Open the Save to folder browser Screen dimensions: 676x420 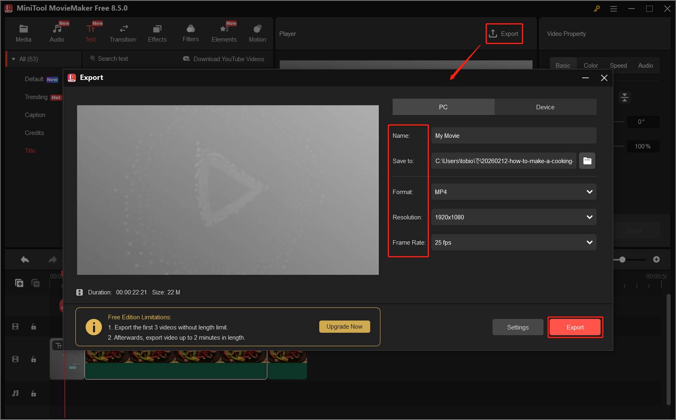pos(587,161)
